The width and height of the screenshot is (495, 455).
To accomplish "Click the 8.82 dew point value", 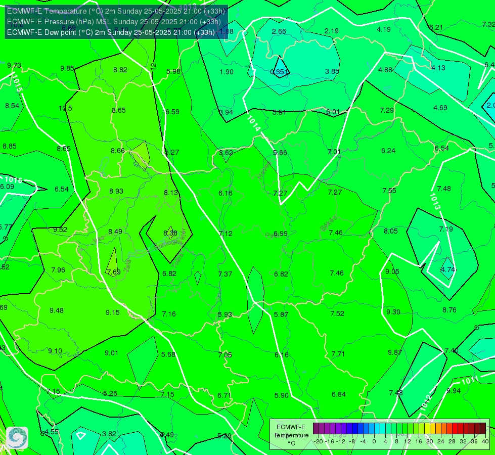I will click(120, 70).
